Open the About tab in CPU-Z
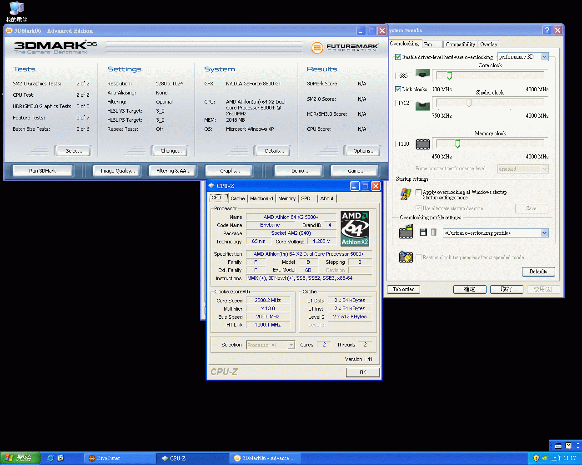The image size is (582, 465). [x=326, y=198]
